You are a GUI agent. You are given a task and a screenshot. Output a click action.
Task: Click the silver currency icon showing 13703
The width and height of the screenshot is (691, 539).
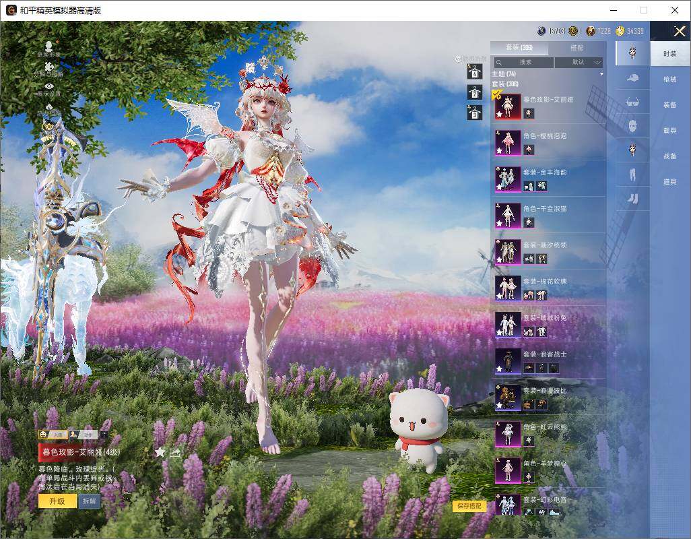(x=541, y=31)
